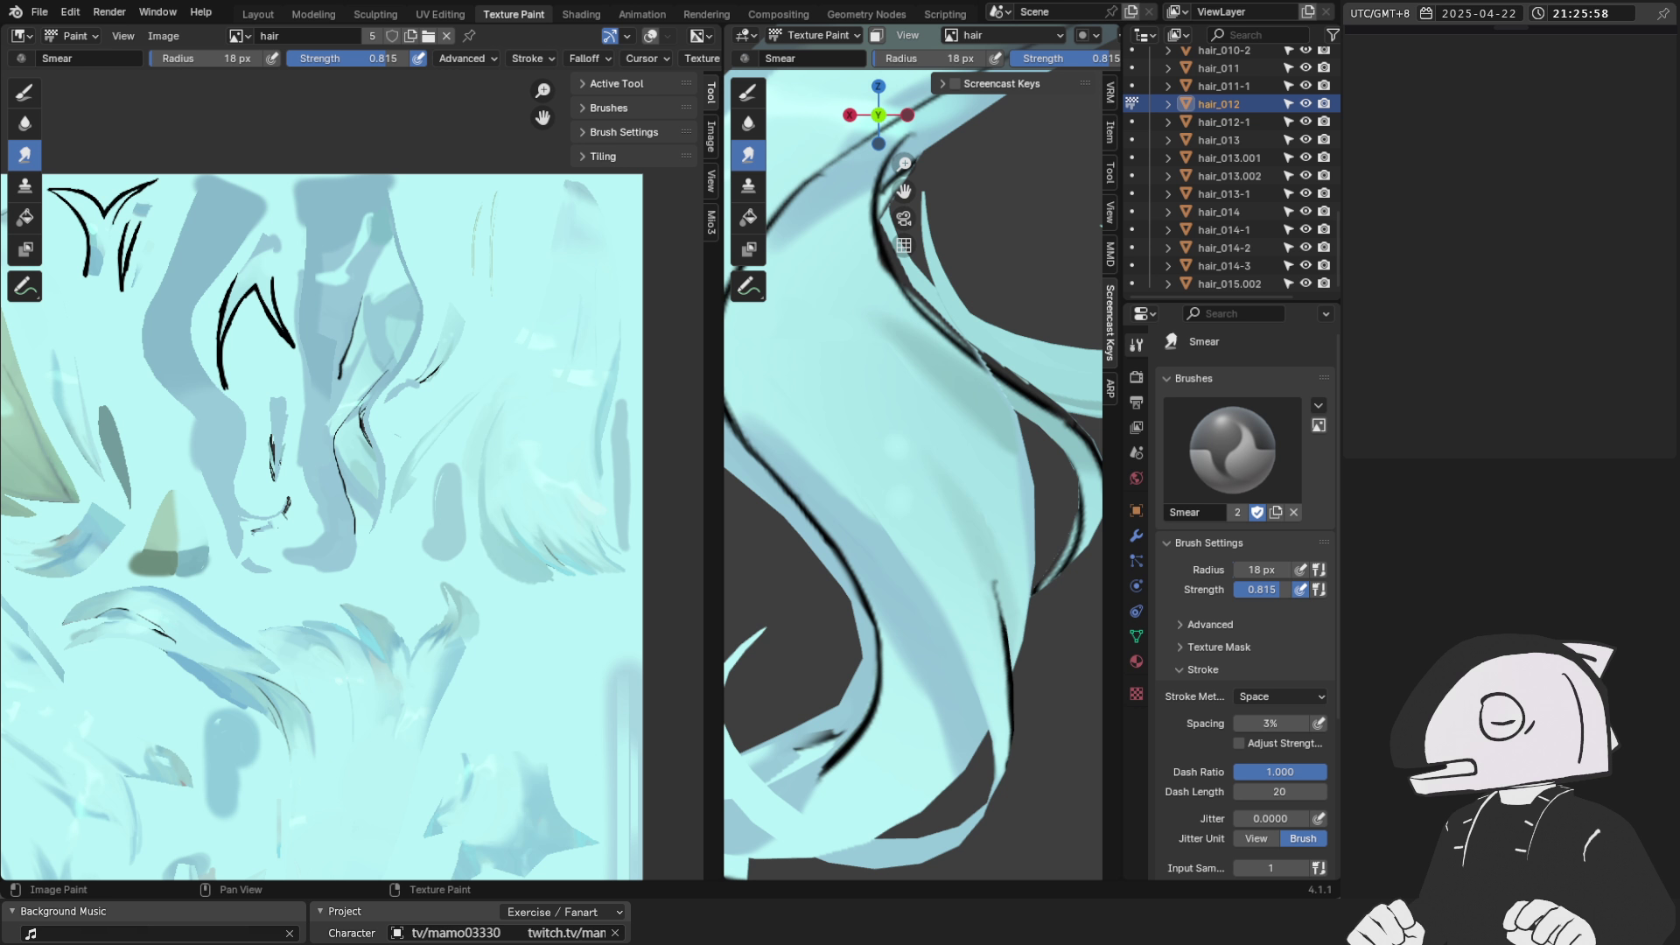
Task: Switch to the Shading workspace tab
Action: [x=581, y=14]
